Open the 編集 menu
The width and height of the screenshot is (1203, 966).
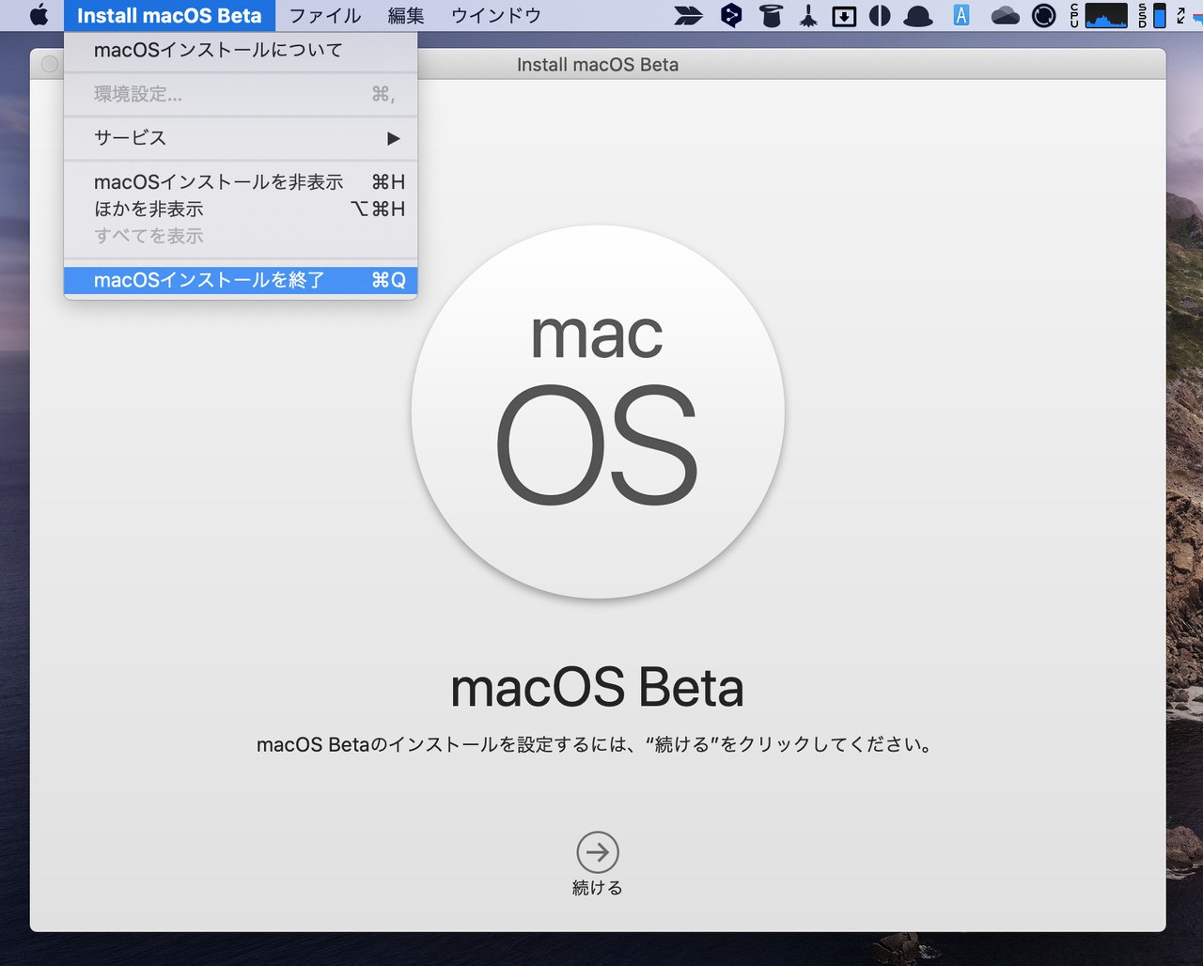(406, 15)
